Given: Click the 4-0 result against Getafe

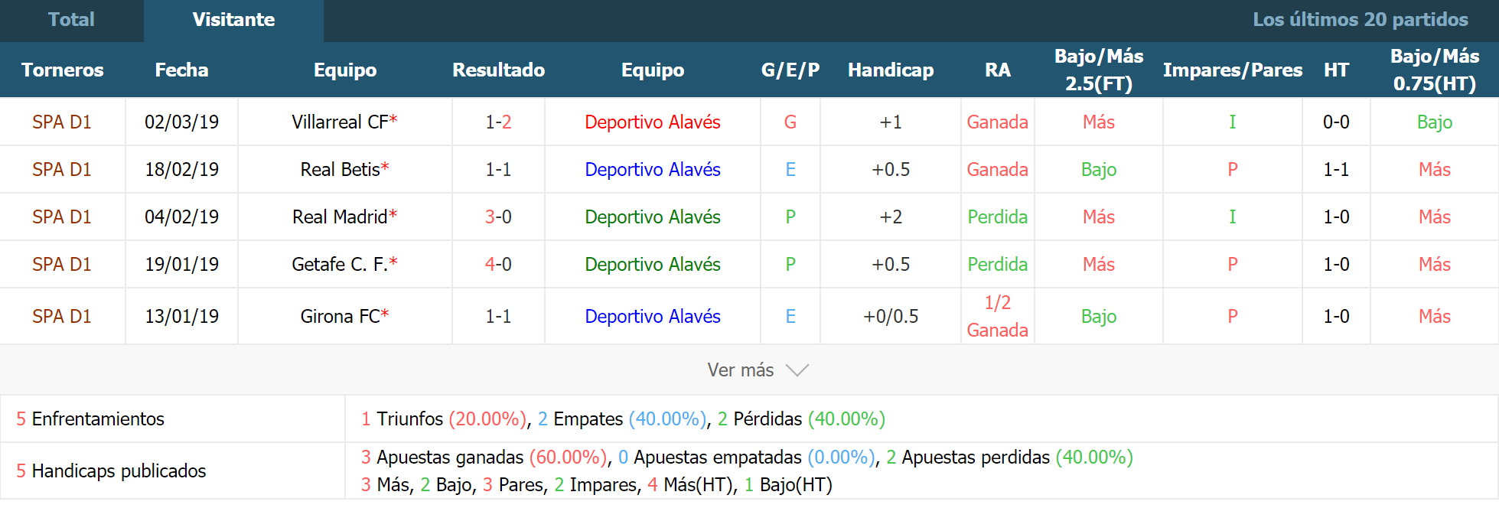Looking at the screenshot, I should click(498, 264).
